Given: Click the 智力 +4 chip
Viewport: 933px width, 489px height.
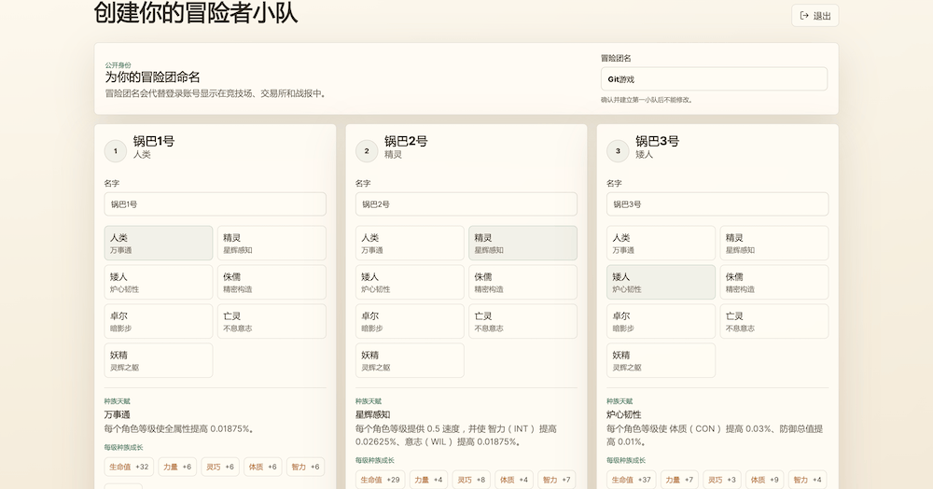Looking at the screenshot, I should pyautogui.click(x=807, y=480).
